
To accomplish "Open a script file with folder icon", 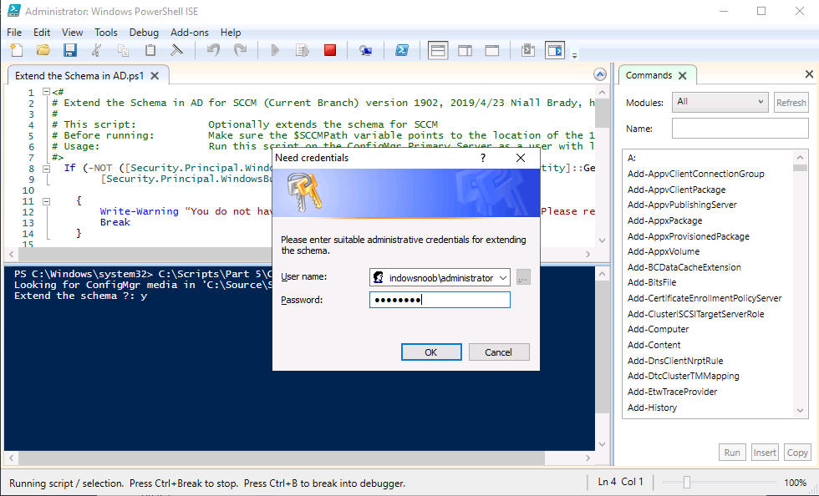I will (x=43, y=50).
